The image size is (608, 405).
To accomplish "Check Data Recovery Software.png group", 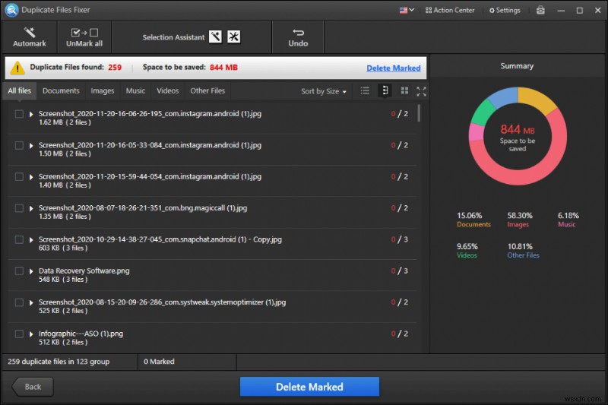I will [x=19, y=271].
